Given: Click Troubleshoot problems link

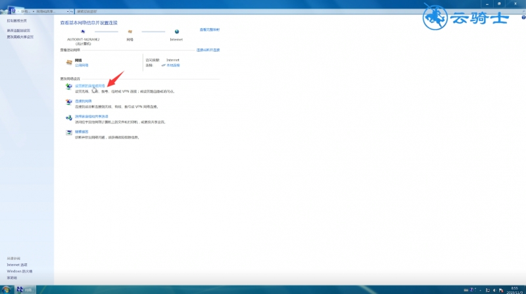Looking at the screenshot, I should tap(82, 132).
